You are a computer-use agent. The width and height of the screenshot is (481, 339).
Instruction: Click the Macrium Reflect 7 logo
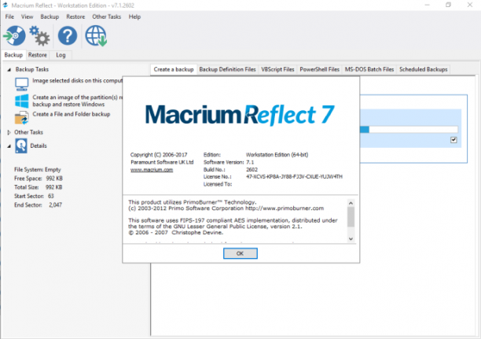click(x=240, y=115)
